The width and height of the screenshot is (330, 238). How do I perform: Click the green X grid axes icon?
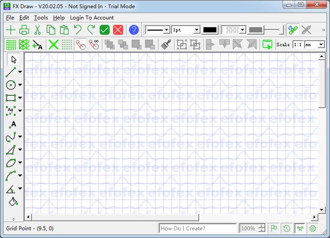(x=53, y=45)
